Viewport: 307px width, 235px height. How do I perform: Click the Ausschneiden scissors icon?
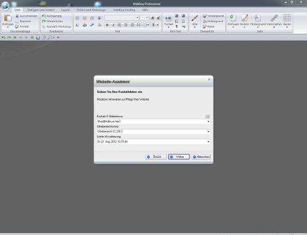tap(17, 16)
